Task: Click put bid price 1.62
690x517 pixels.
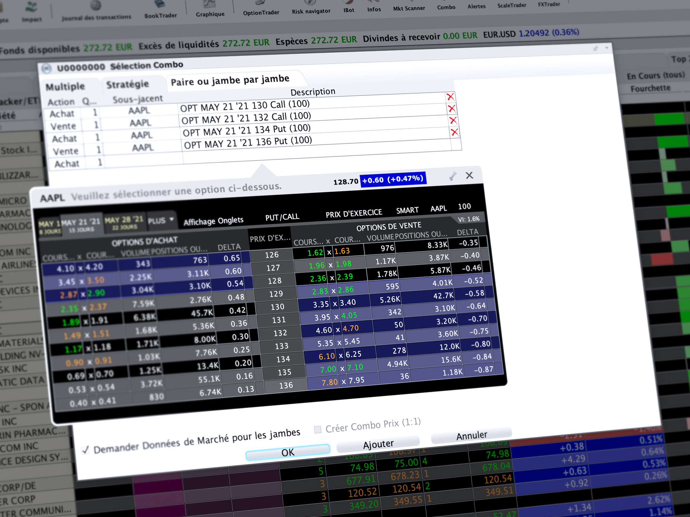Action: (x=315, y=253)
